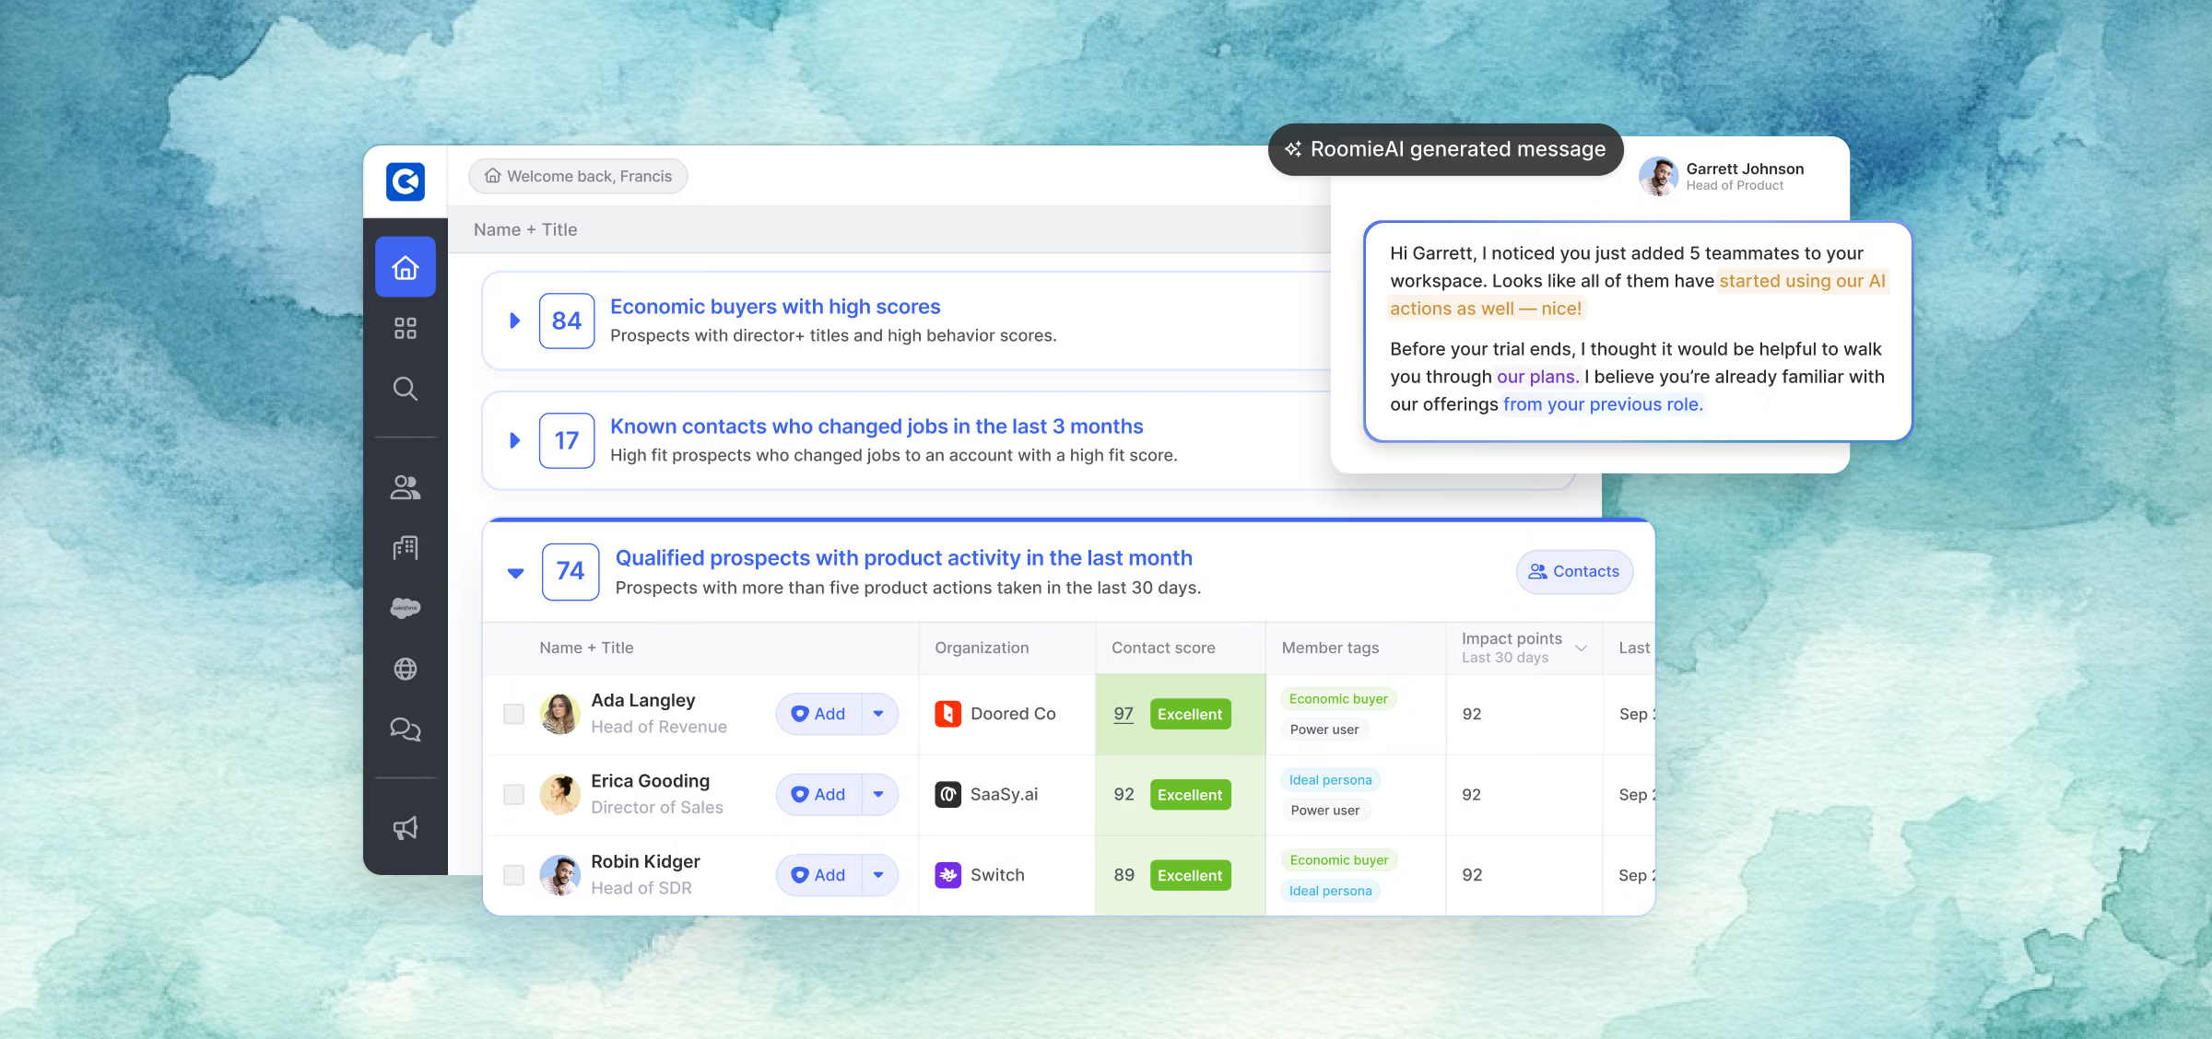Check the box for Erica Gooding

(x=514, y=795)
